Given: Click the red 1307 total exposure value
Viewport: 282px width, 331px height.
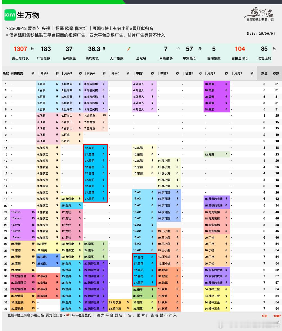Looking at the screenshot, I should [20, 49].
